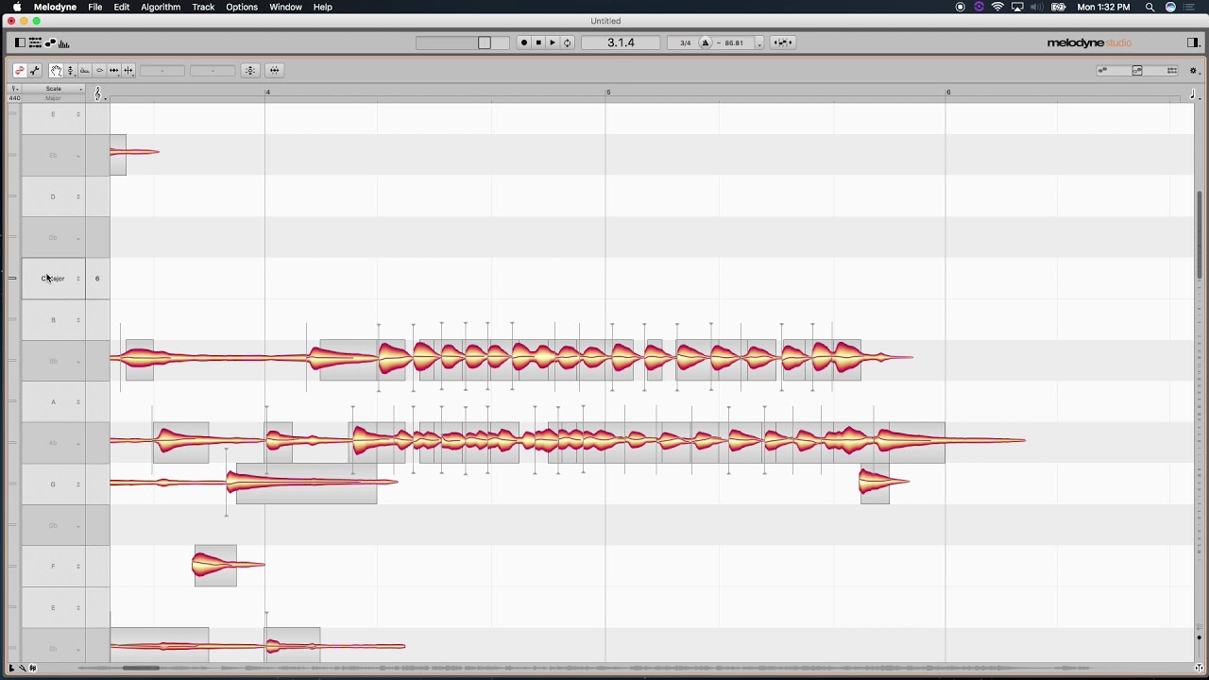
Task: Click the bar position display 3.1.4
Action: (x=621, y=42)
